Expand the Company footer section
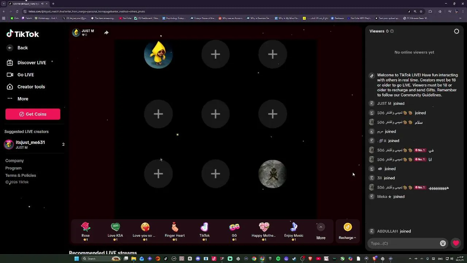Screen dimensions: 467x263 tap(15, 161)
